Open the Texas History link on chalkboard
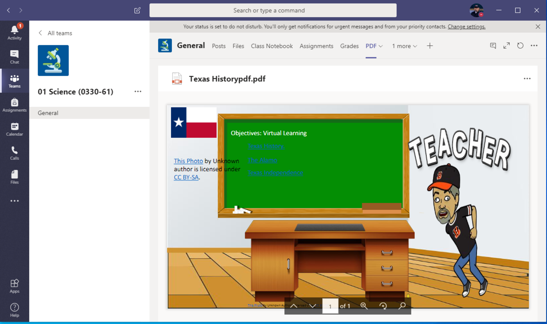Viewport: 547px width, 324px height. click(266, 146)
